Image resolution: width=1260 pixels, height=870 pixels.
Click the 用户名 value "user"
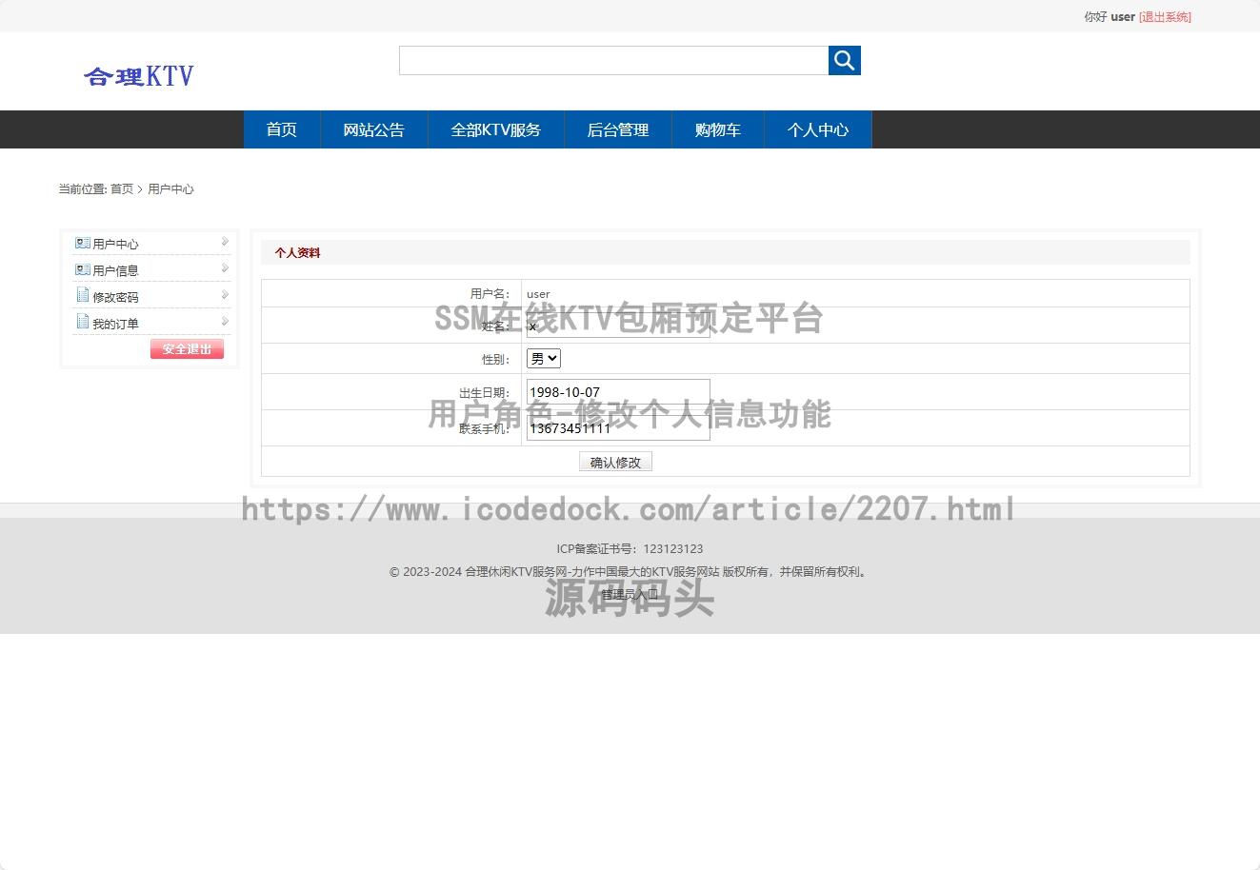(x=538, y=294)
